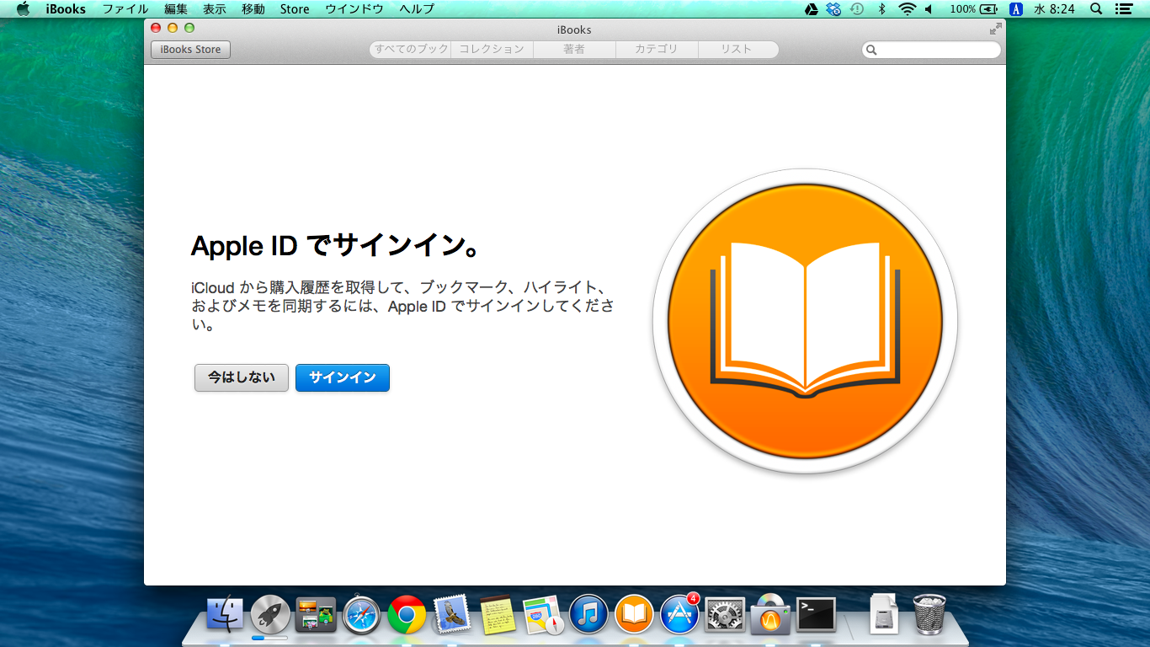Image resolution: width=1150 pixels, height=647 pixels.
Task: Open the document stack in Dock
Action: pos(884,615)
